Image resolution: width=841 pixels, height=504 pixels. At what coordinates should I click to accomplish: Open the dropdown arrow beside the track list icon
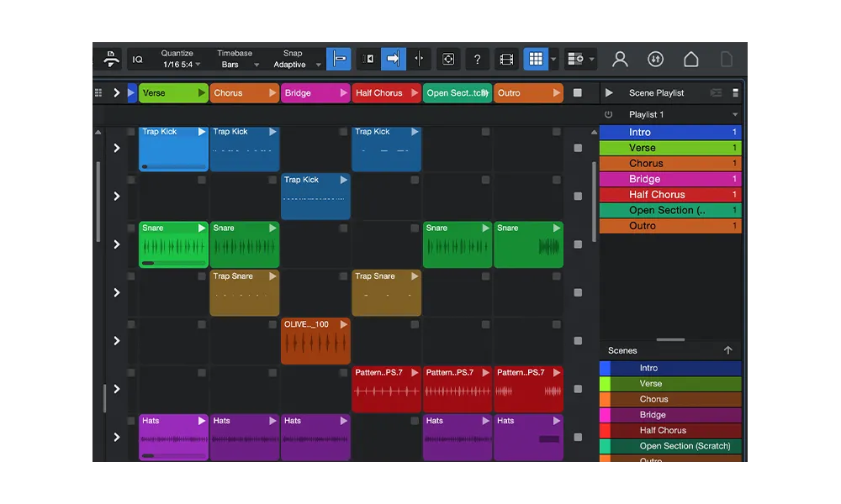coord(591,60)
